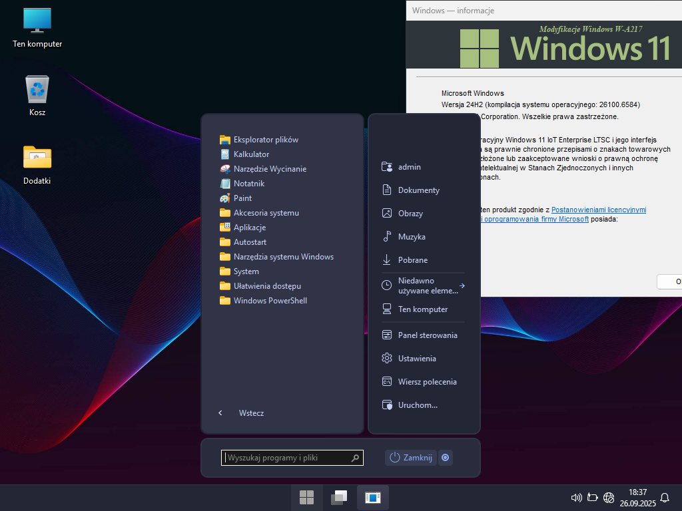Expand the Windows PowerShell folder
Viewport: 682px width, 511px height.
270,301
